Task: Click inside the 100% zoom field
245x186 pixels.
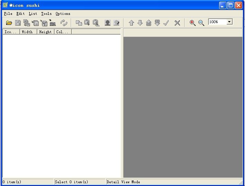Action: click(x=217, y=22)
